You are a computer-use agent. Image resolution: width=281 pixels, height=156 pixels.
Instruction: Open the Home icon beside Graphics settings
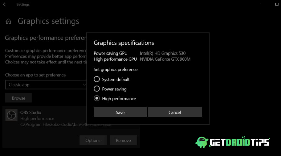pyautogui.click(x=8, y=21)
